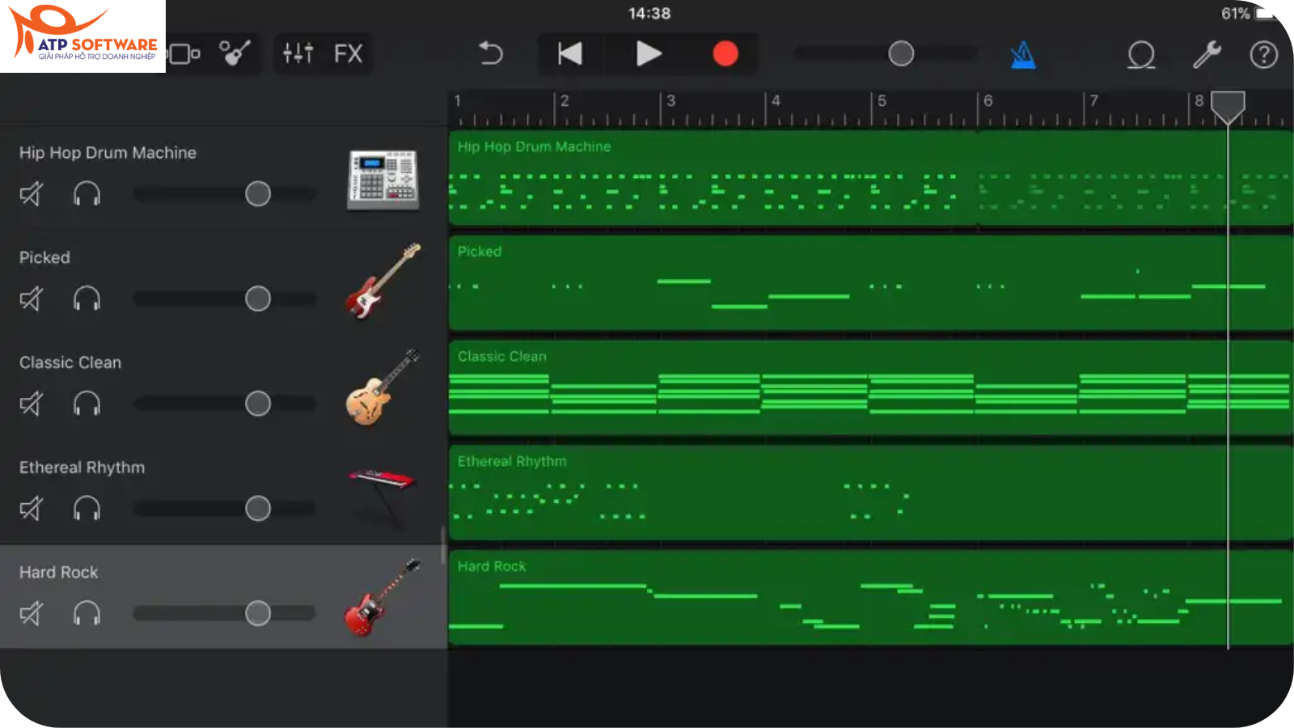Click the Undo arrow
The height and width of the screenshot is (728, 1294).
coord(491,53)
